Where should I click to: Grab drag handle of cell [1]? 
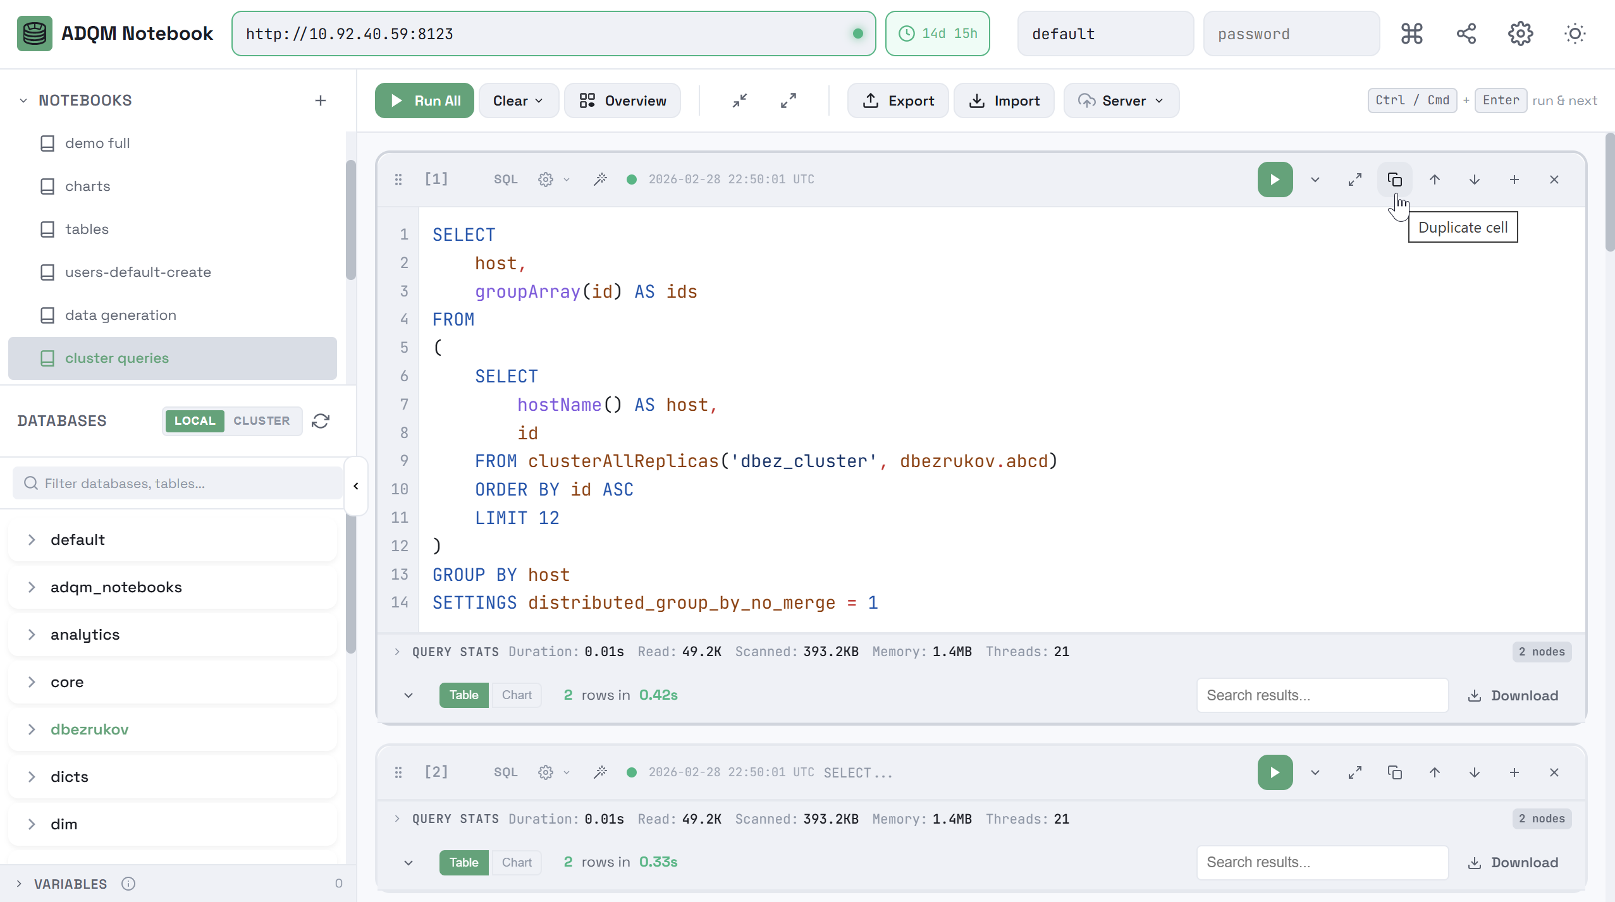click(x=398, y=180)
